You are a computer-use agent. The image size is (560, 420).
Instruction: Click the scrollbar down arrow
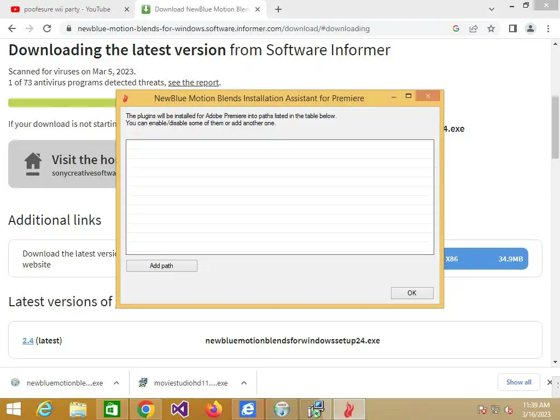point(555,362)
